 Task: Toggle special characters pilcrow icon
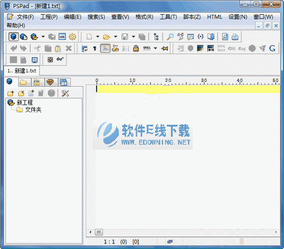click(95, 49)
